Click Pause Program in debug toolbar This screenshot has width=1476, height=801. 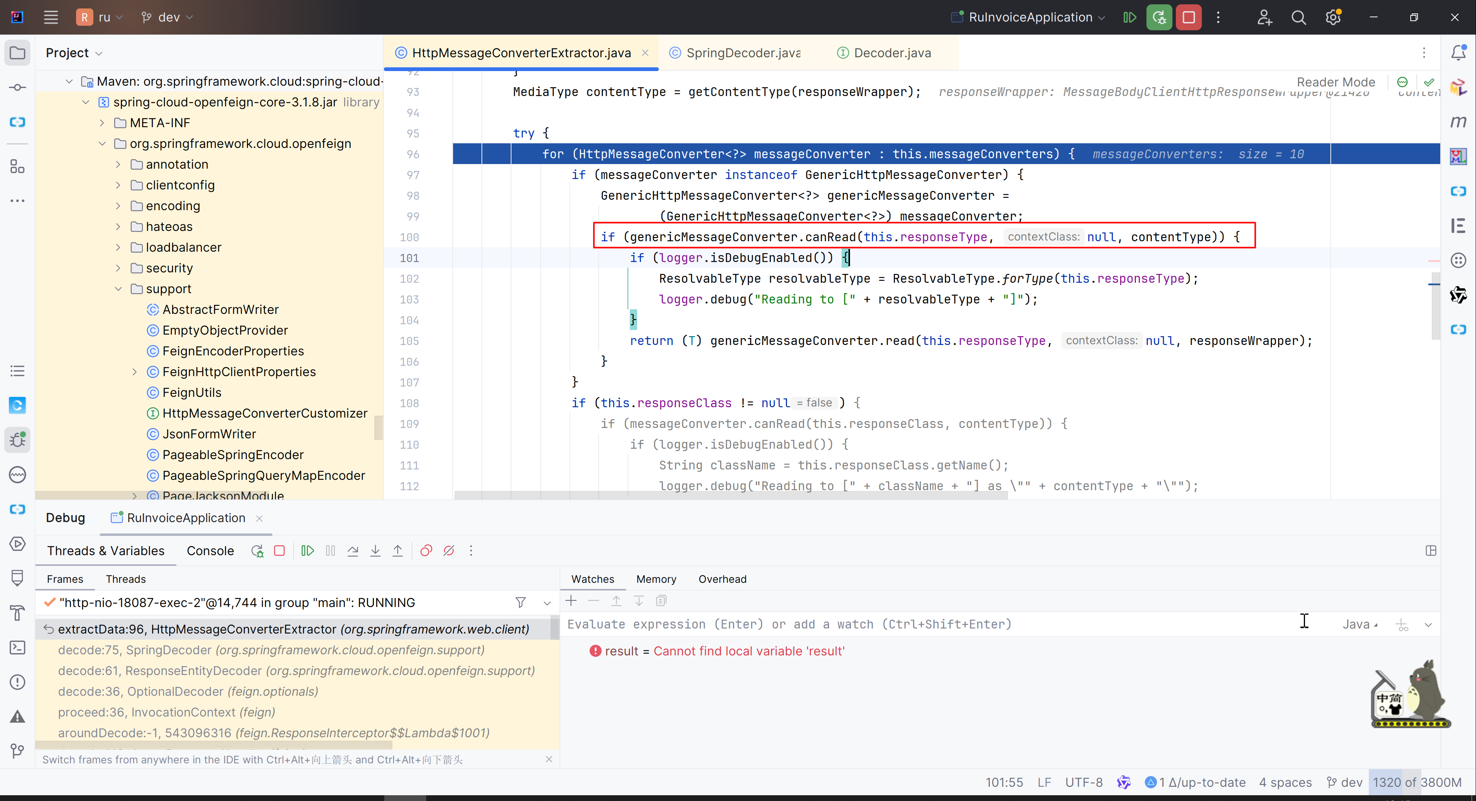tap(330, 551)
